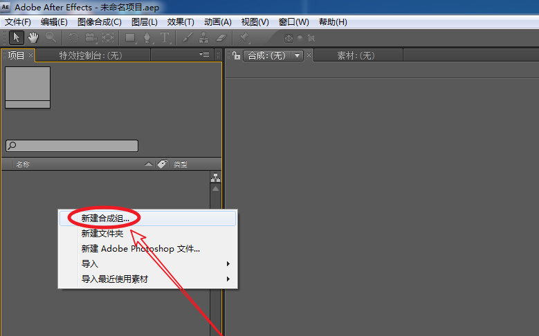Select the Horizontal Type tool
Viewport: 539px width, 336px height.
(x=165, y=38)
